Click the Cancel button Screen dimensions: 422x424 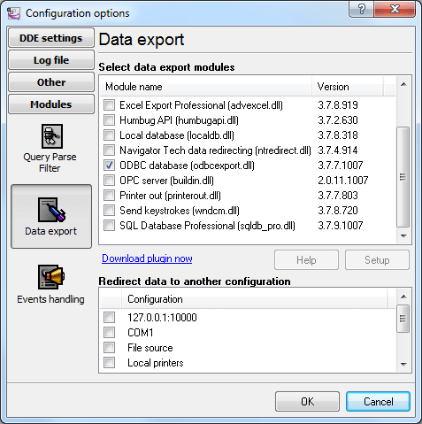[378, 402]
